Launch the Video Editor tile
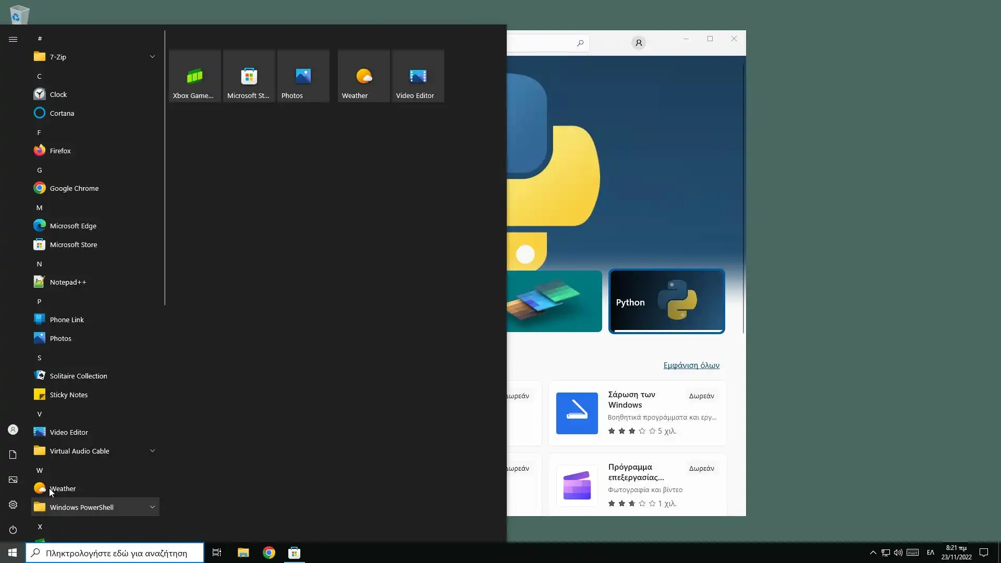Viewport: 1001px width, 563px height. [x=418, y=77]
